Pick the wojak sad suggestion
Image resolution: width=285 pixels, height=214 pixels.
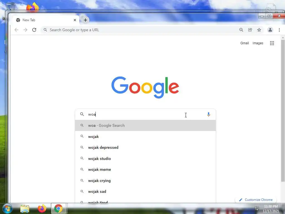[145, 191]
